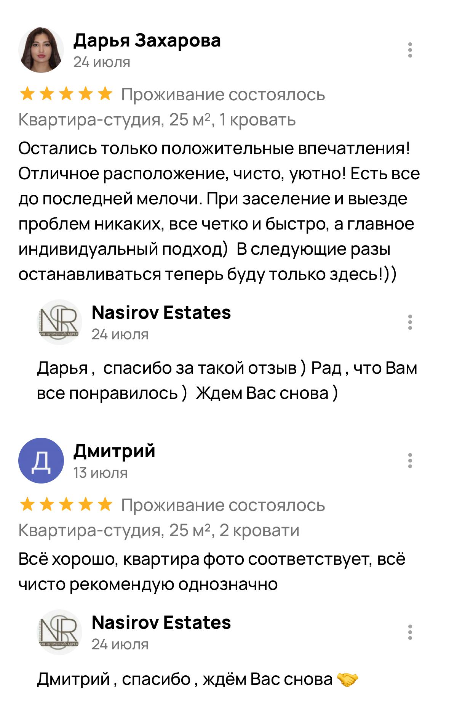Screen dimensions: 449x710
Task: Click Nasirov Estates logo above reply to Дарья
Action: [x=59, y=322]
